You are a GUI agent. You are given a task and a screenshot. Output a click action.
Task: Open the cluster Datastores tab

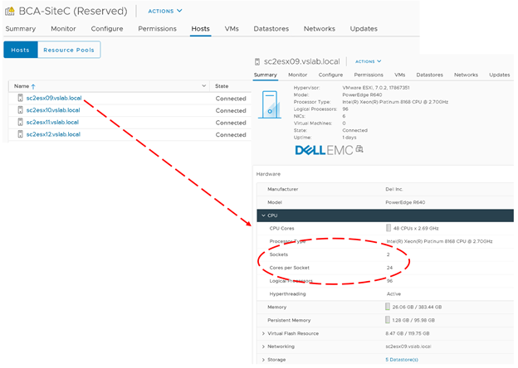pyautogui.click(x=271, y=29)
